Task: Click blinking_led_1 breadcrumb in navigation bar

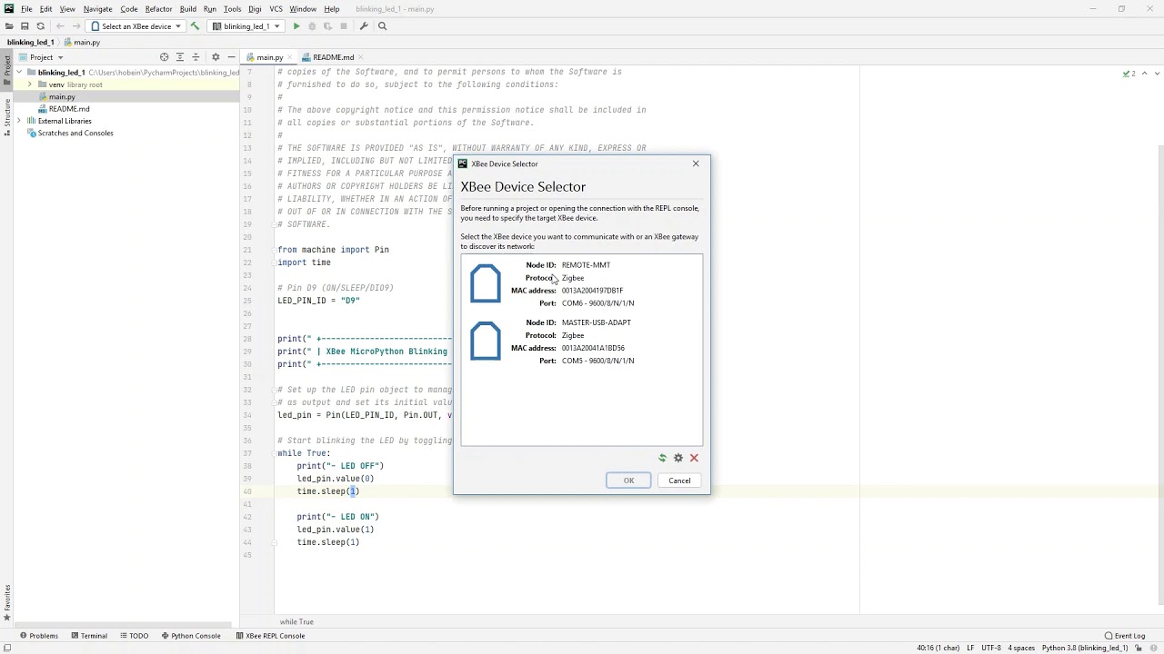Action: 30,43
